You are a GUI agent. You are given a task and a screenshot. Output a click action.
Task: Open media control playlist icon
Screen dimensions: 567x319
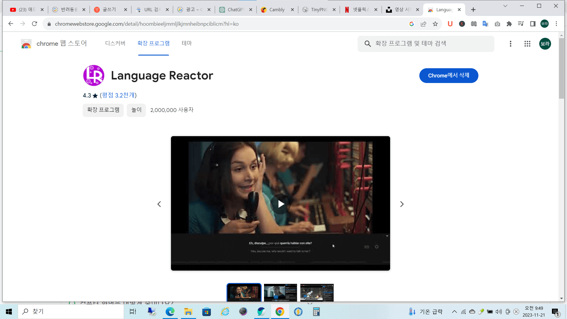(x=521, y=24)
